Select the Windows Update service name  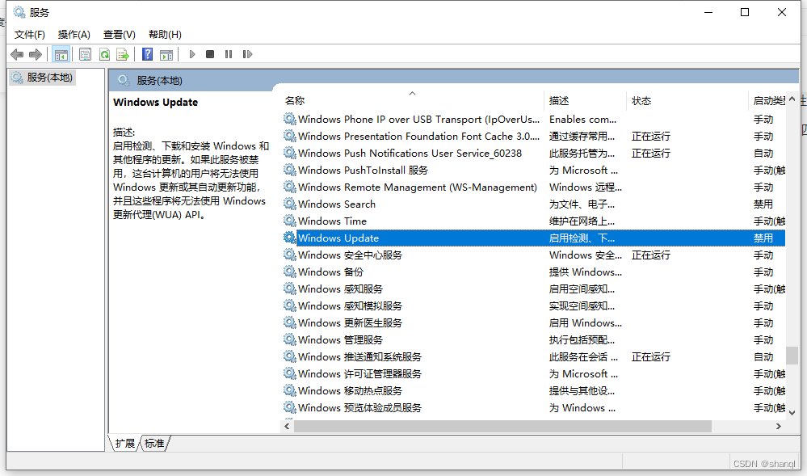tap(338, 238)
